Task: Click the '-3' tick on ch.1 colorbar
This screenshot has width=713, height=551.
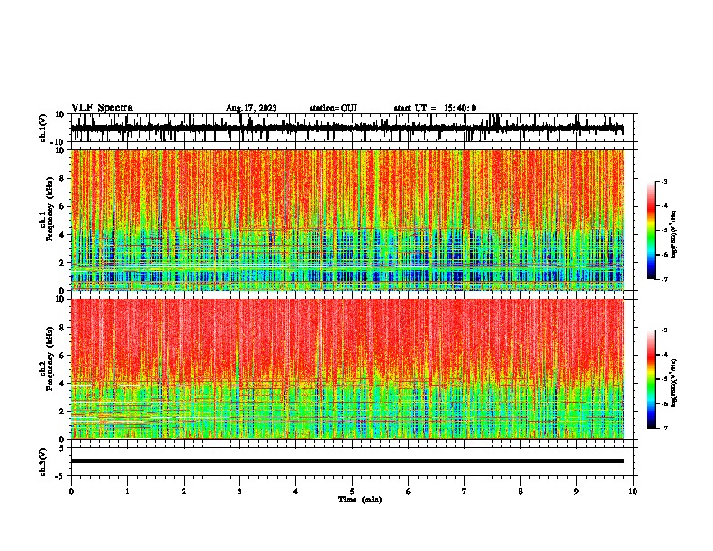Action: pos(664,182)
